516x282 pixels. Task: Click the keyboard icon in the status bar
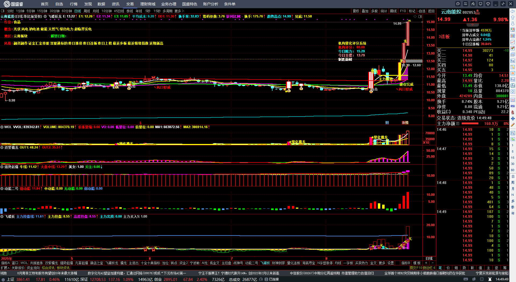point(466,279)
